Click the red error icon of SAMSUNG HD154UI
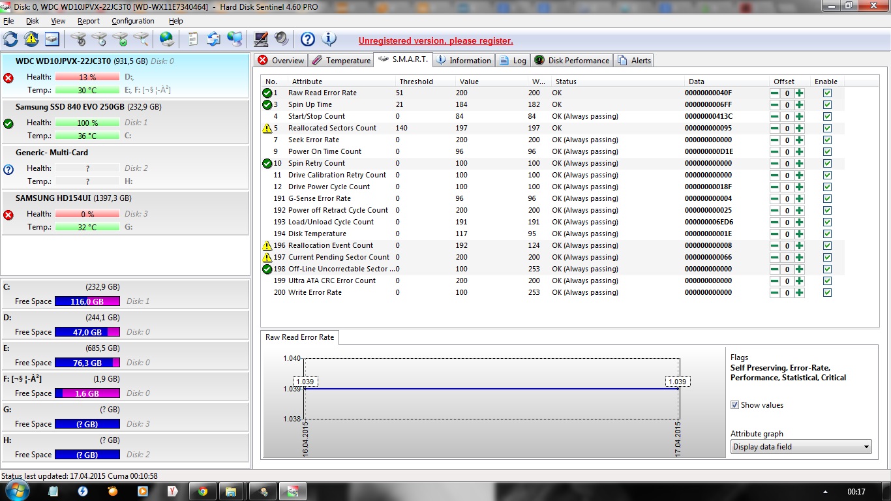Image resolution: width=891 pixels, height=501 pixels. [8, 215]
